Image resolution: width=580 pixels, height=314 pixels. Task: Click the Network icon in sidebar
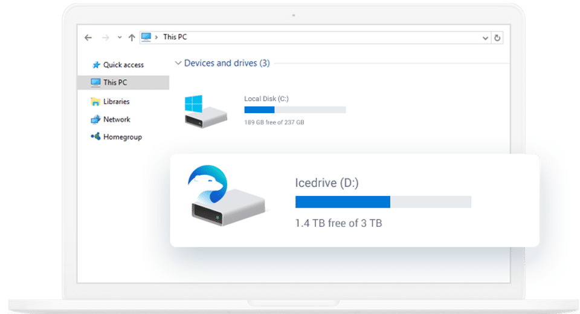(95, 119)
